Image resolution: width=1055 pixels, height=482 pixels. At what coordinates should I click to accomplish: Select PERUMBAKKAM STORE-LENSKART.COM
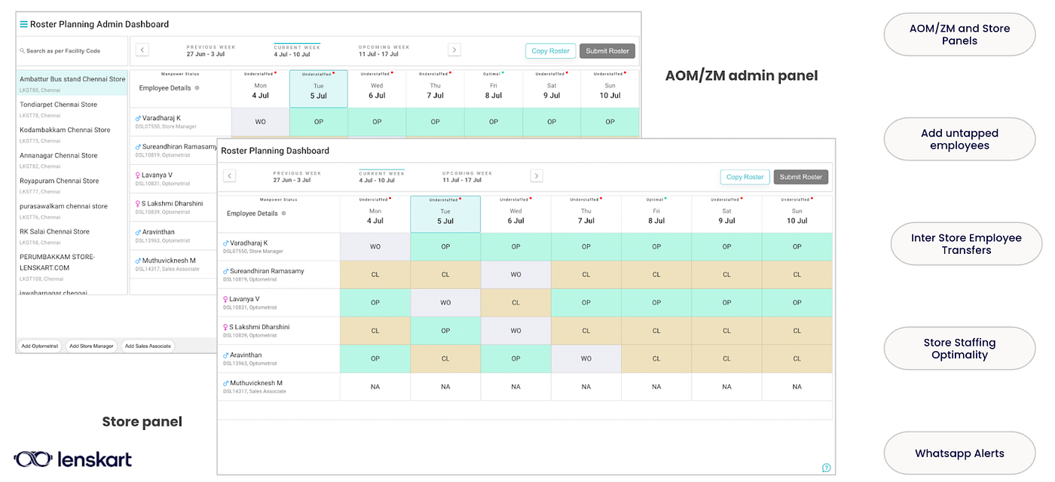pyautogui.click(x=72, y=266)
